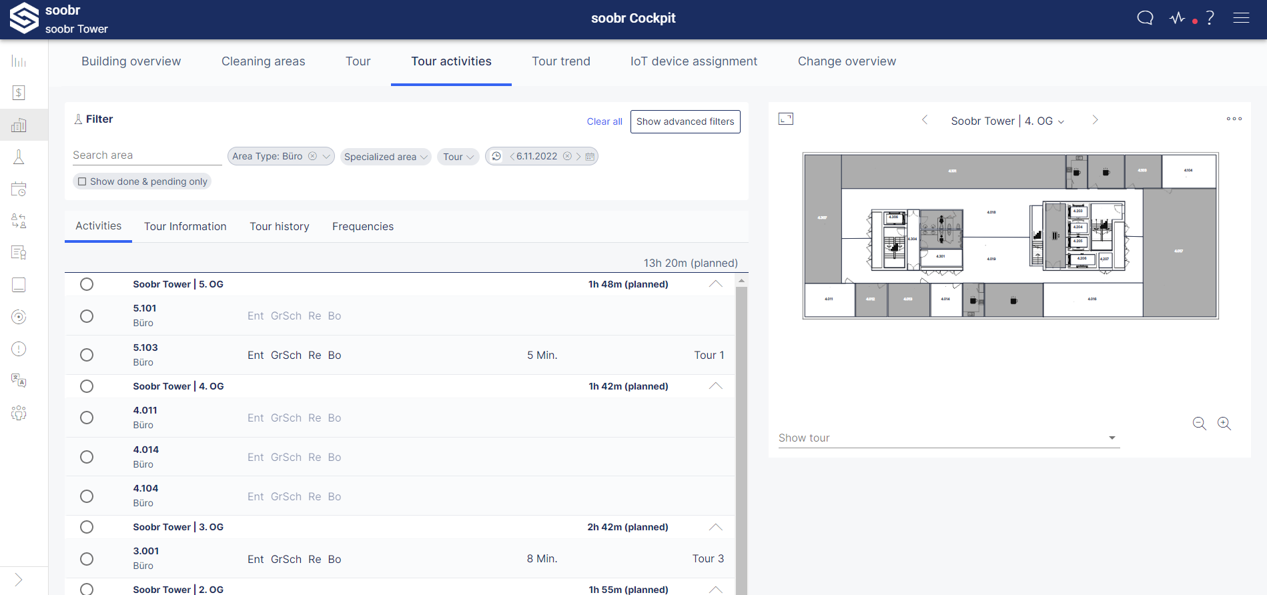Select radio for room 4.104
1267x595 pixels.
[x=87, y=496]
